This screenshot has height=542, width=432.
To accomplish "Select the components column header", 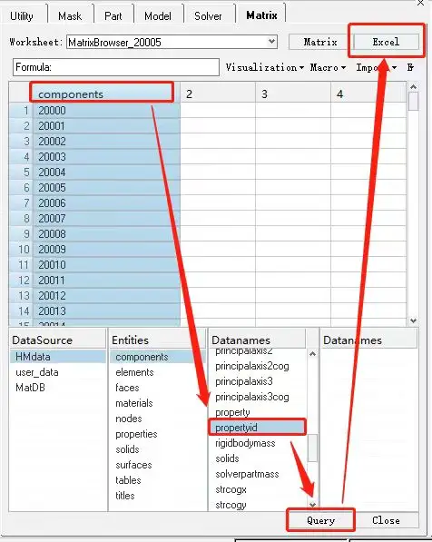I will point(105,94).
